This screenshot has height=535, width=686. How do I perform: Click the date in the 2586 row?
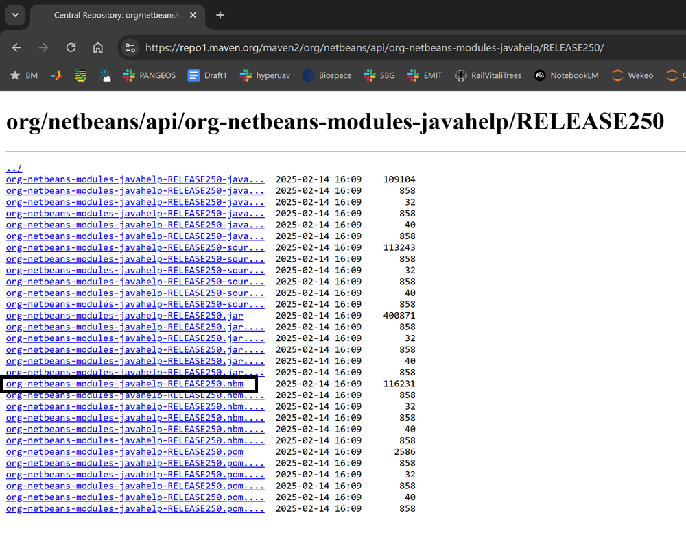pyautogui.click(x=318, y=452)
